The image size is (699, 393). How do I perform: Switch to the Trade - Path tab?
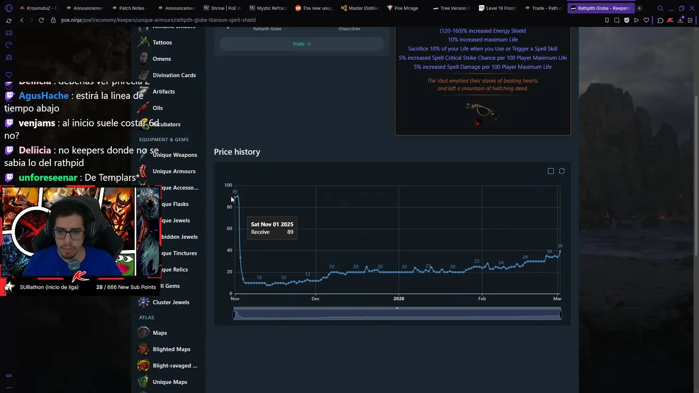tap(544, 8)
